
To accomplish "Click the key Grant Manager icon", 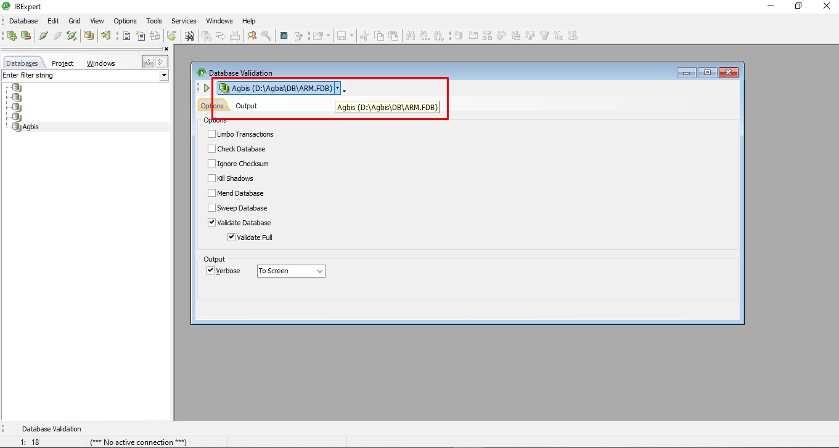I will click(266, 36).
